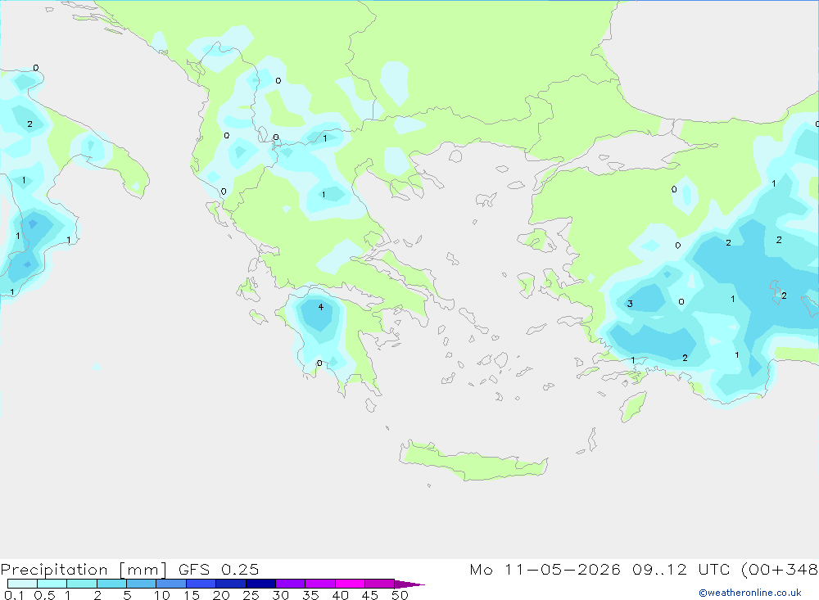The image size is (819, 600).
Task: Select the 35–40 mm purple legend segment
Action: (320, 584)
